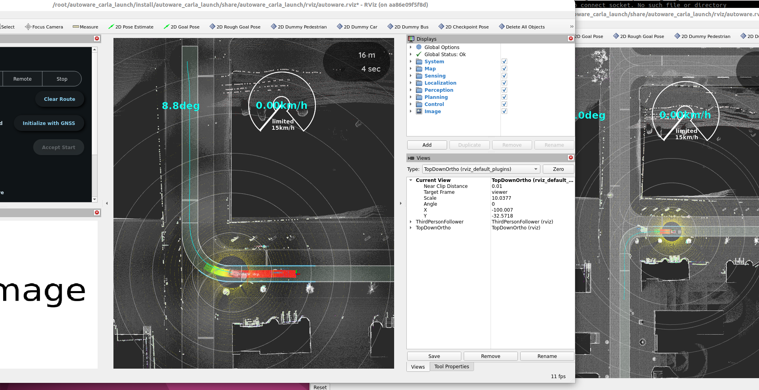The height and width of the screenshot is (390, 759).
Task: Click 2D Dummy Pedestrian in background window
Action: coord(702,36)
